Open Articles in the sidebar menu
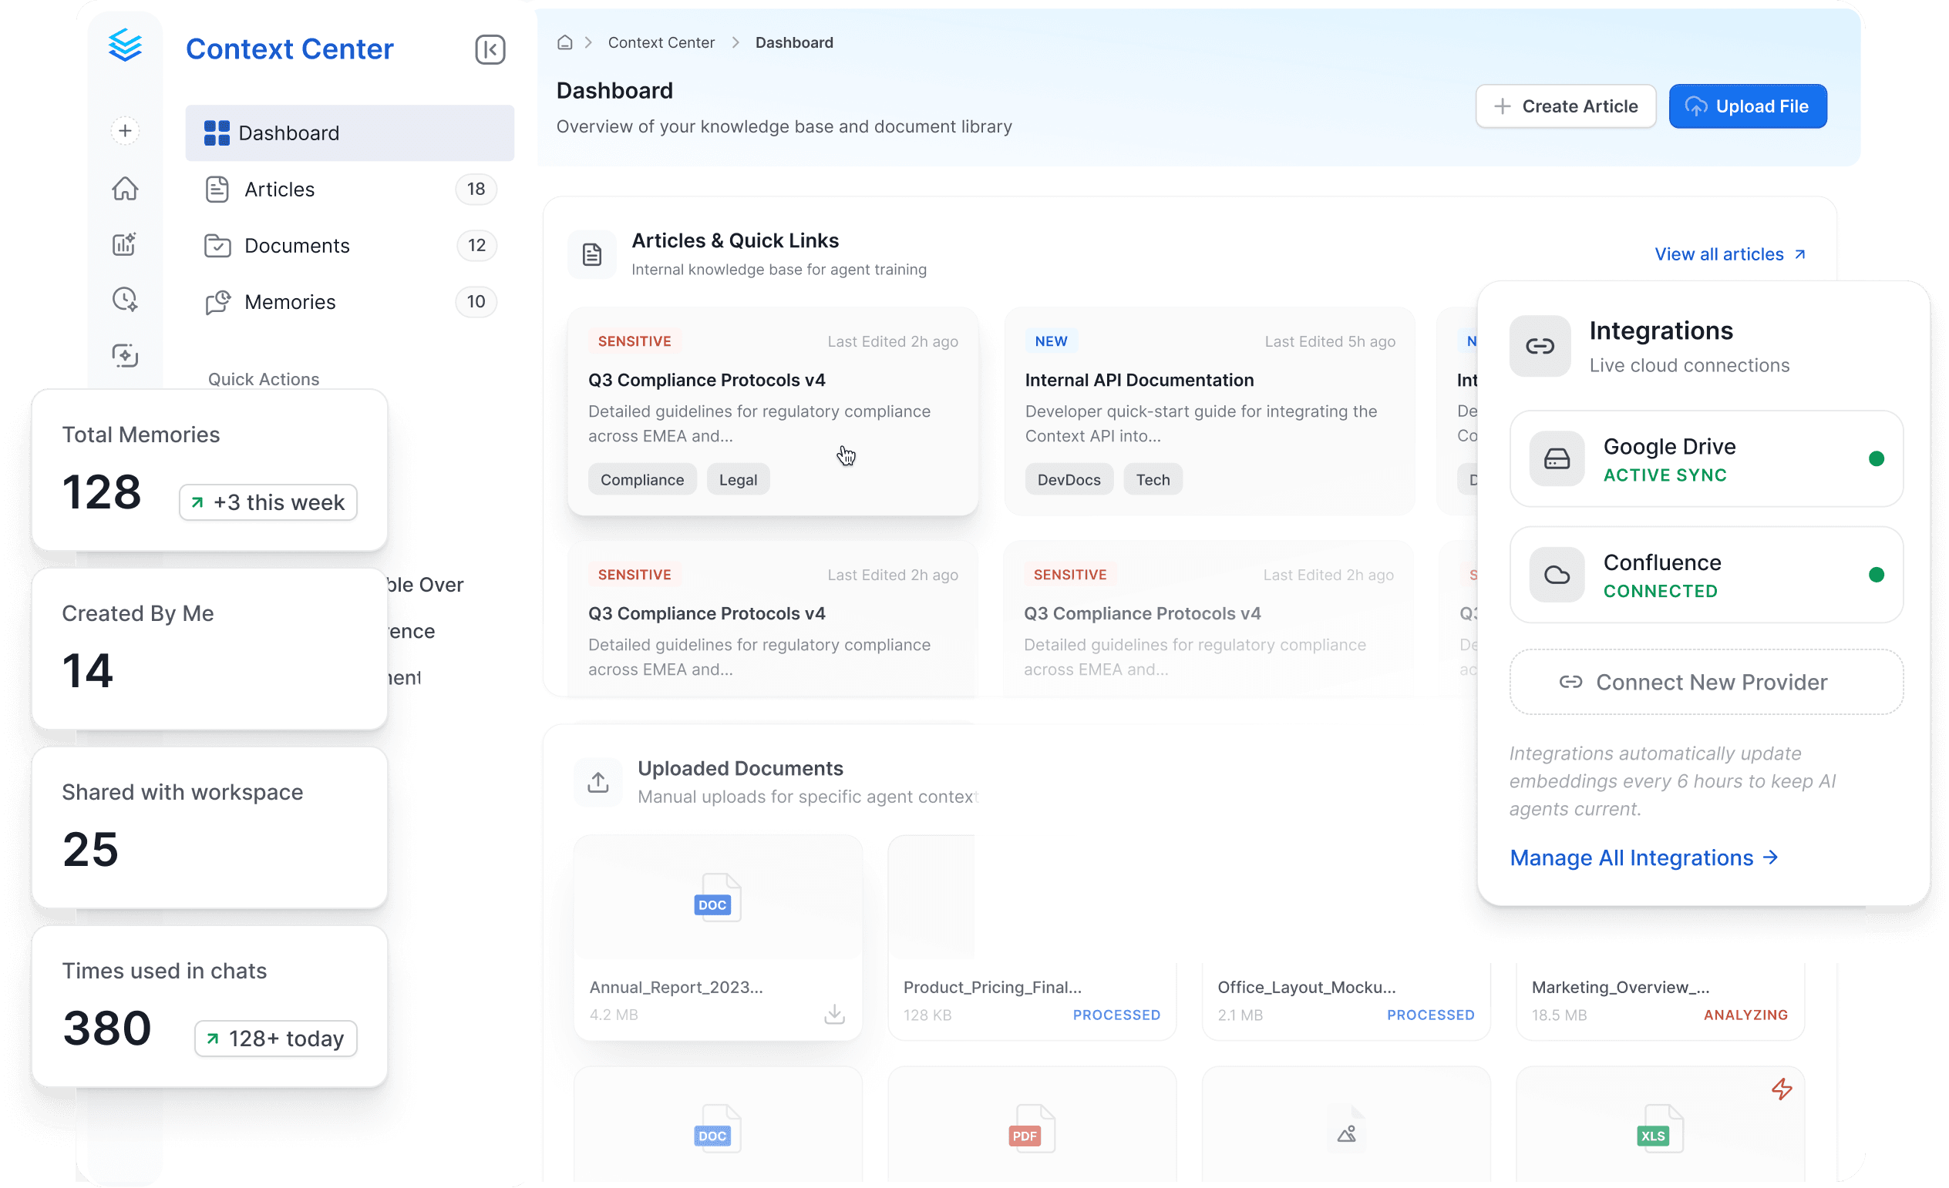This screenshot has height=1188, width=1949. pyautogui.click(x=349, y=189)
